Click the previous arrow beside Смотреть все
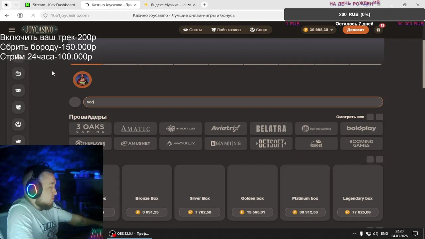The image size is (425, 239). 370,117
